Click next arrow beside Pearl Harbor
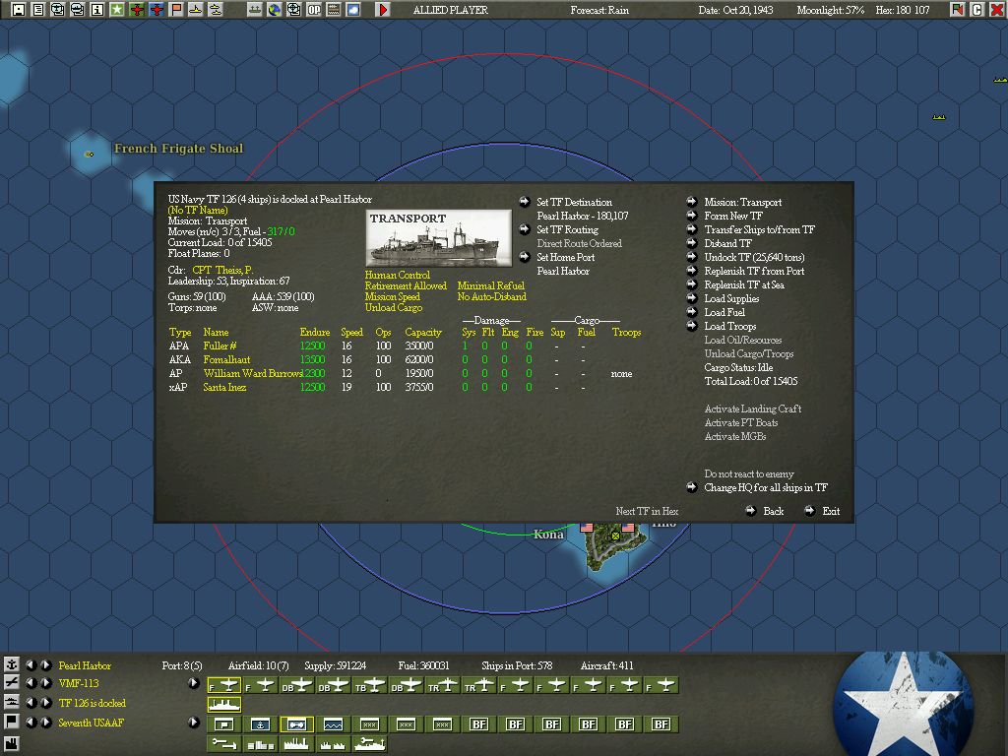Viewport: 1008px width, 756px height. [46, 664]
